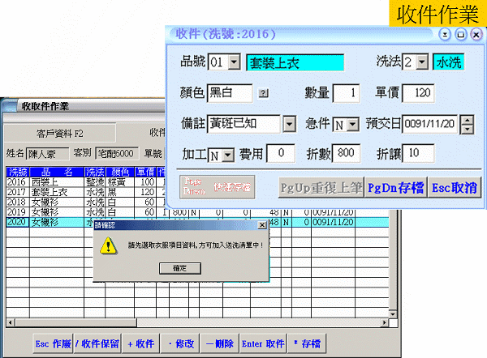Click the Page Down 快速存檔 quick save icon
This screenshot has height=358, width=487.
(x=215, y=186)
